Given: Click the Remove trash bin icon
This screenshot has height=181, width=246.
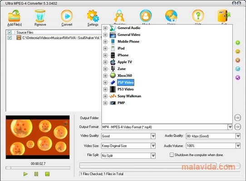Looking at the screenshot, I should (40, 16).
